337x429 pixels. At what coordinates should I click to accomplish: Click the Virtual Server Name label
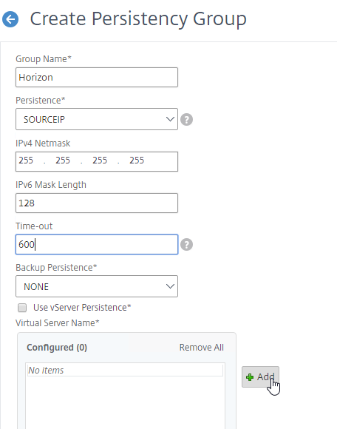click(58, 322)
